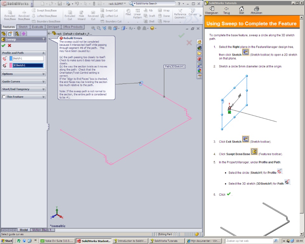Choose Swept Cut tool
The image size is (305, 244).
pos(109,10)
